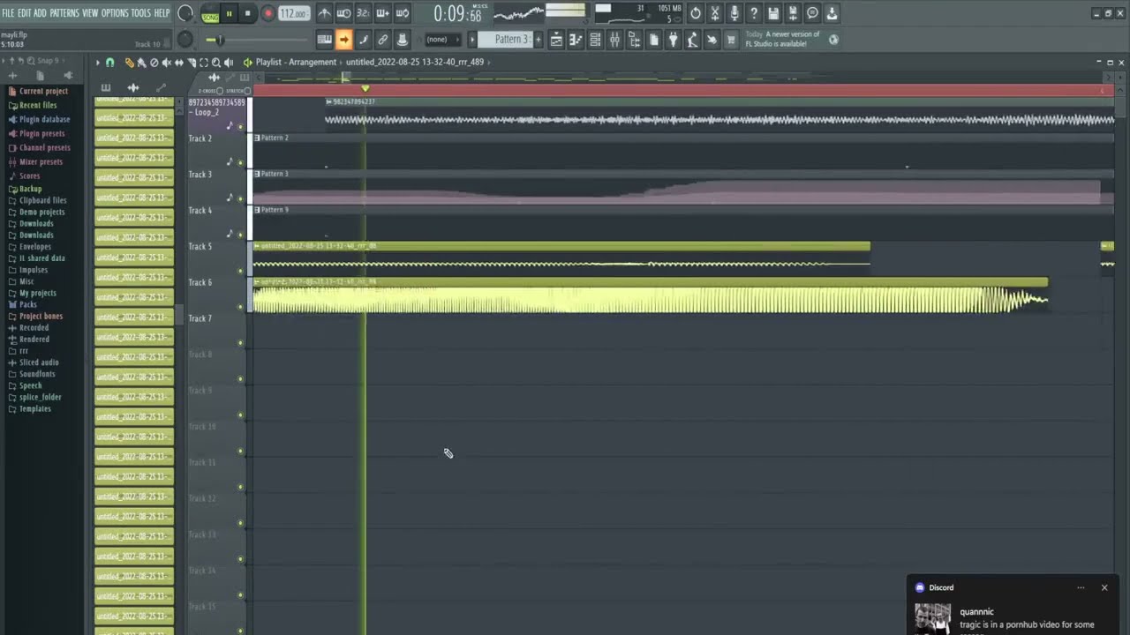Screen dimensions: 1130x635
Task: Add new pattern with plus button
Action: (539, 40)
